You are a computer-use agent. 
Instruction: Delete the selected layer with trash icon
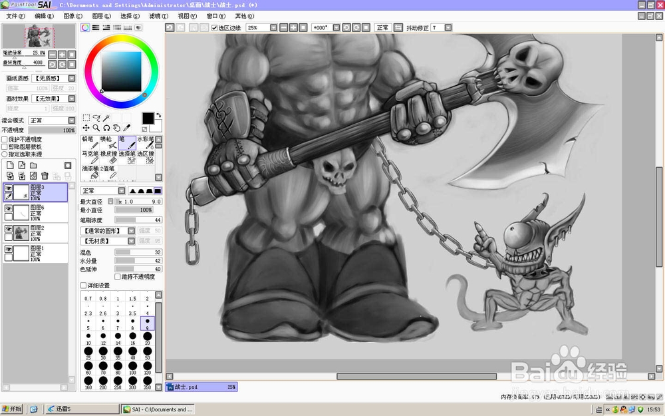click(x=45, y=176)
